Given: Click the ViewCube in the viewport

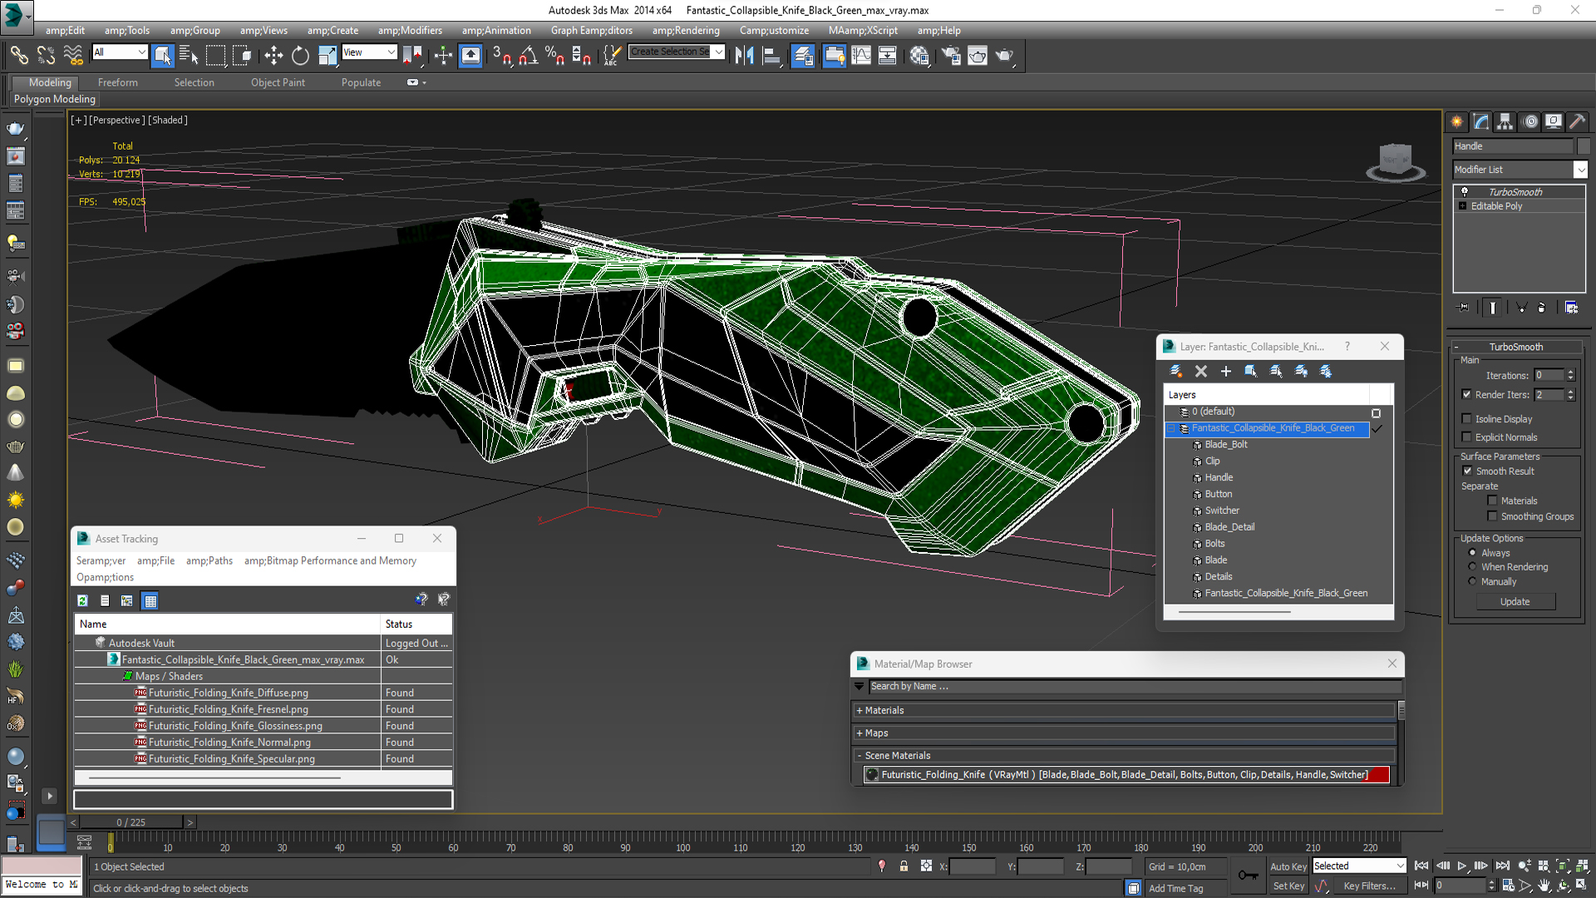Looking at the screenshot, I should pos(1395,160).
